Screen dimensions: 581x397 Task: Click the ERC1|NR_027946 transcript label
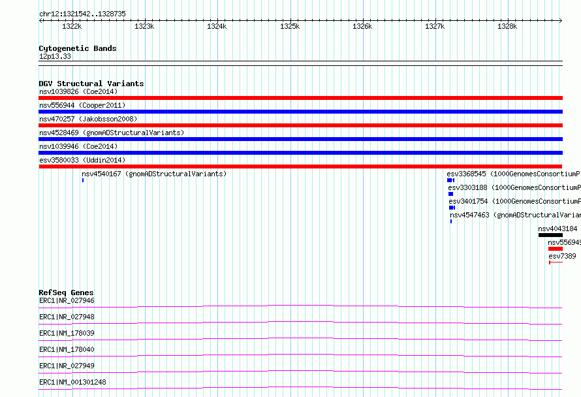[67, 300]
